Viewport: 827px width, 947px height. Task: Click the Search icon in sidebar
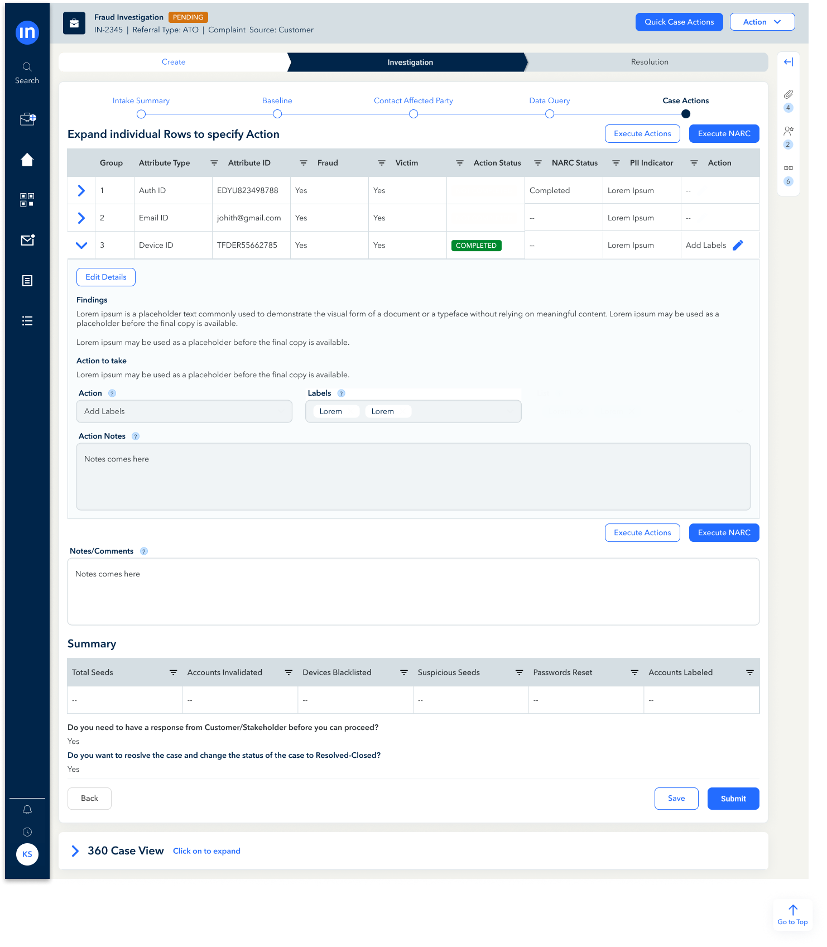27,68
